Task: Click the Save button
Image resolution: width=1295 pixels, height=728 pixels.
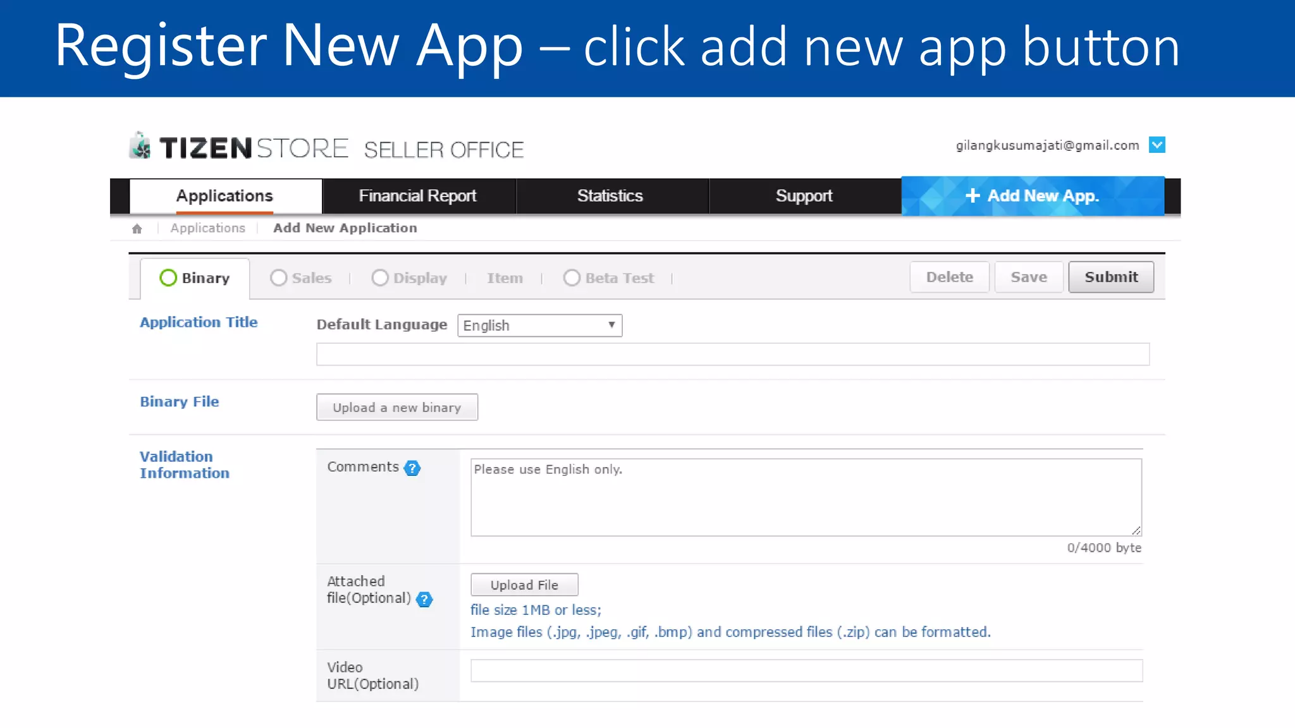Action: [x=1029, y=277]
